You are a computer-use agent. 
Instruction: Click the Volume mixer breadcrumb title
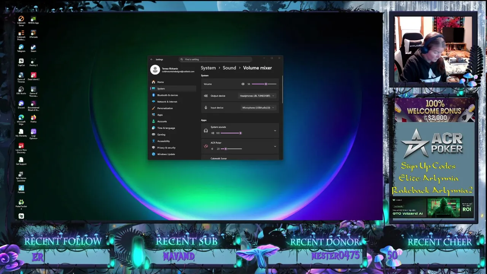pos(258,68)
